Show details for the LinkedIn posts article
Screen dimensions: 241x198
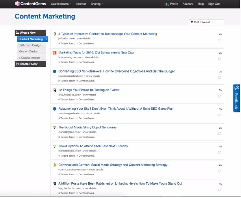click(89, 188)
